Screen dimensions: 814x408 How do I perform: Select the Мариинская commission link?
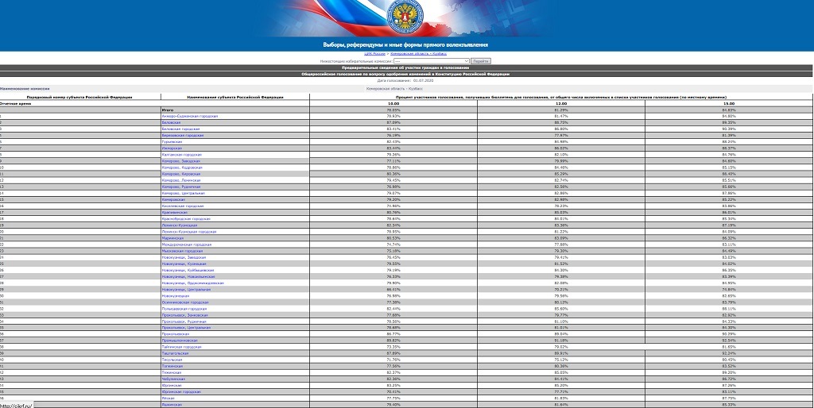tap(172, 238)
